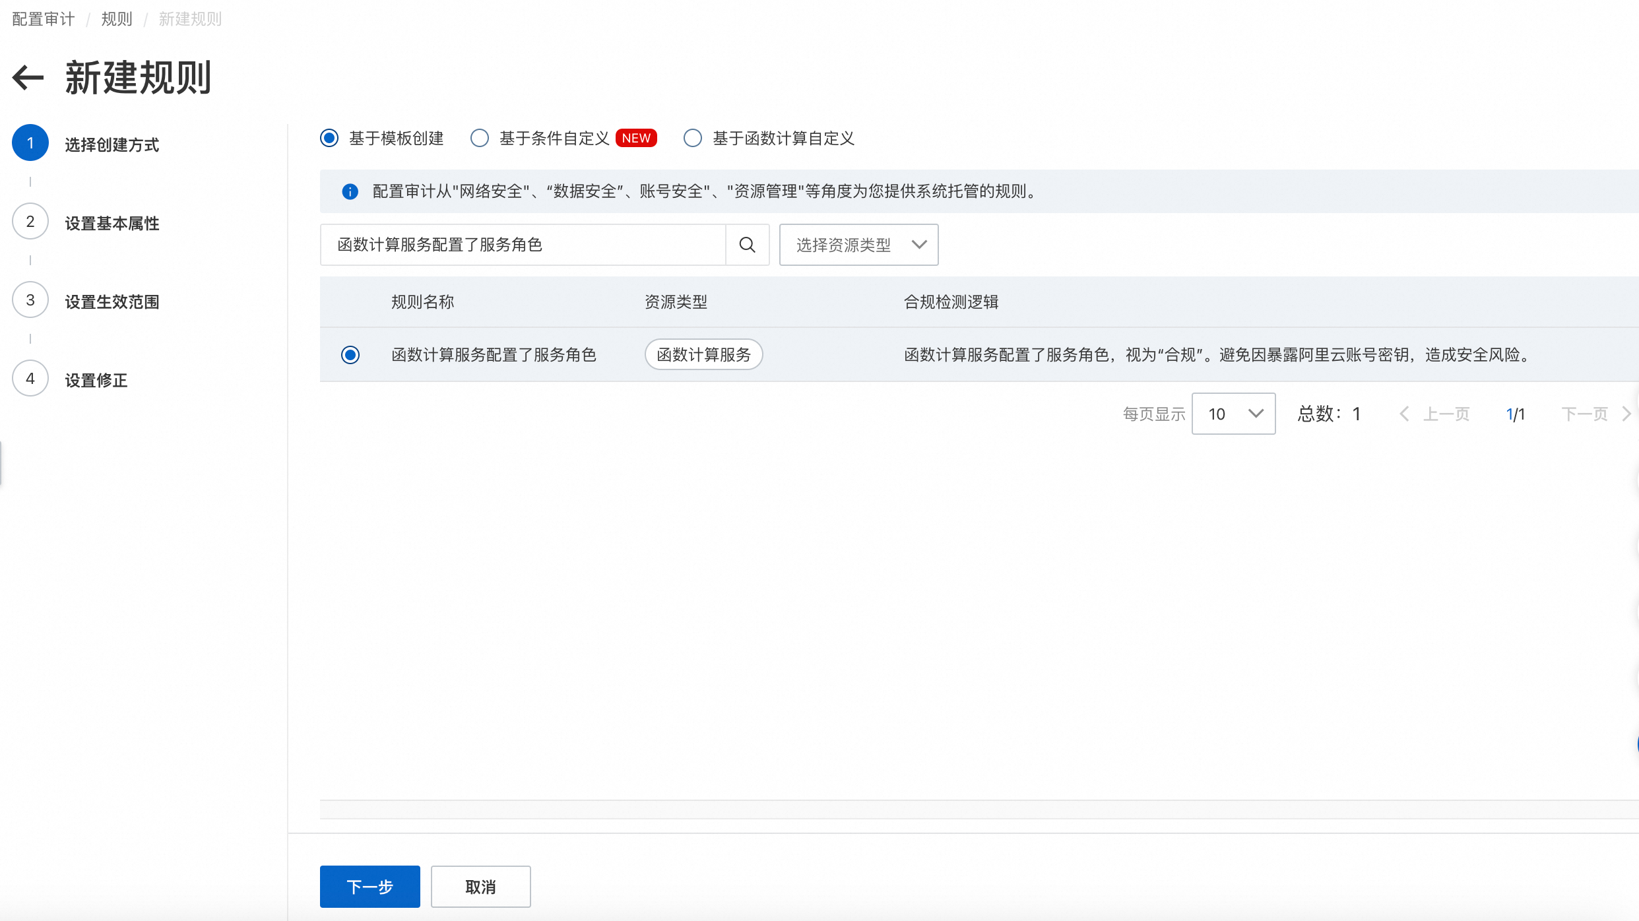Click step 2 circle 设置基本属性
This screenshot has height=921, width=1639.
coord(30,222)
